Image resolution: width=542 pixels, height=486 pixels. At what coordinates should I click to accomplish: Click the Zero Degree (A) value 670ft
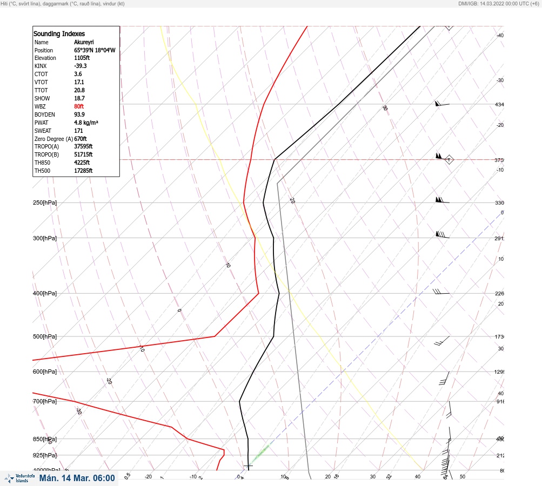click(81, 139)
